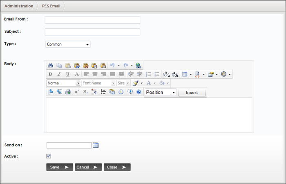This screenshot has height=184, width=286.
Task: Open the Font Name dropdown
Action: tap(99, 83)
